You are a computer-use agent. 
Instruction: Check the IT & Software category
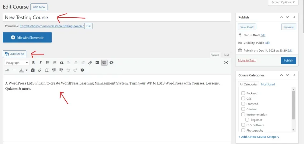[243, 125]
